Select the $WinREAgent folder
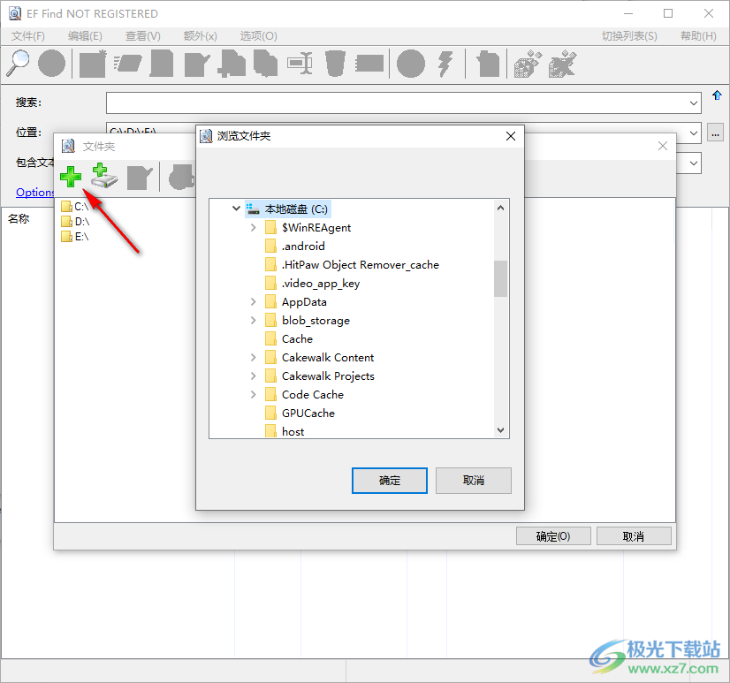730x683 pixels. pos(308,227)
